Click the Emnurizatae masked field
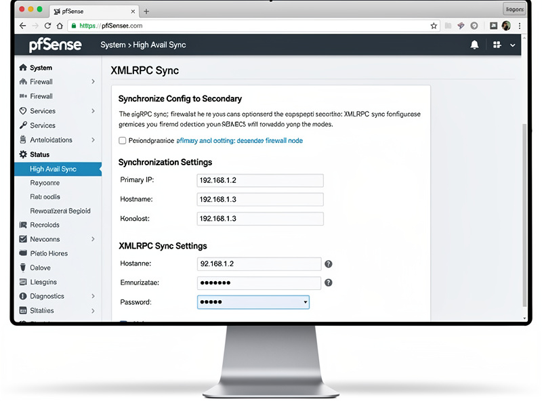The height and width of the screenshot is (401, 542). point(259,282)
